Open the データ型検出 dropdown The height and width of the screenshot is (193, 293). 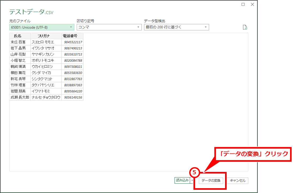(176, 27)
